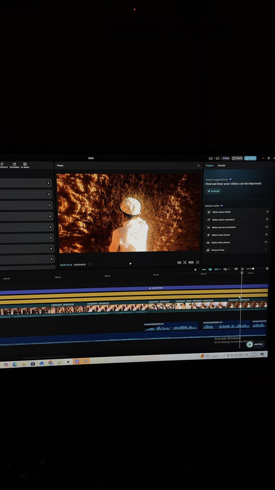Click the ENG language indicator in tray

pyautogui.click(x=246, y=354)
